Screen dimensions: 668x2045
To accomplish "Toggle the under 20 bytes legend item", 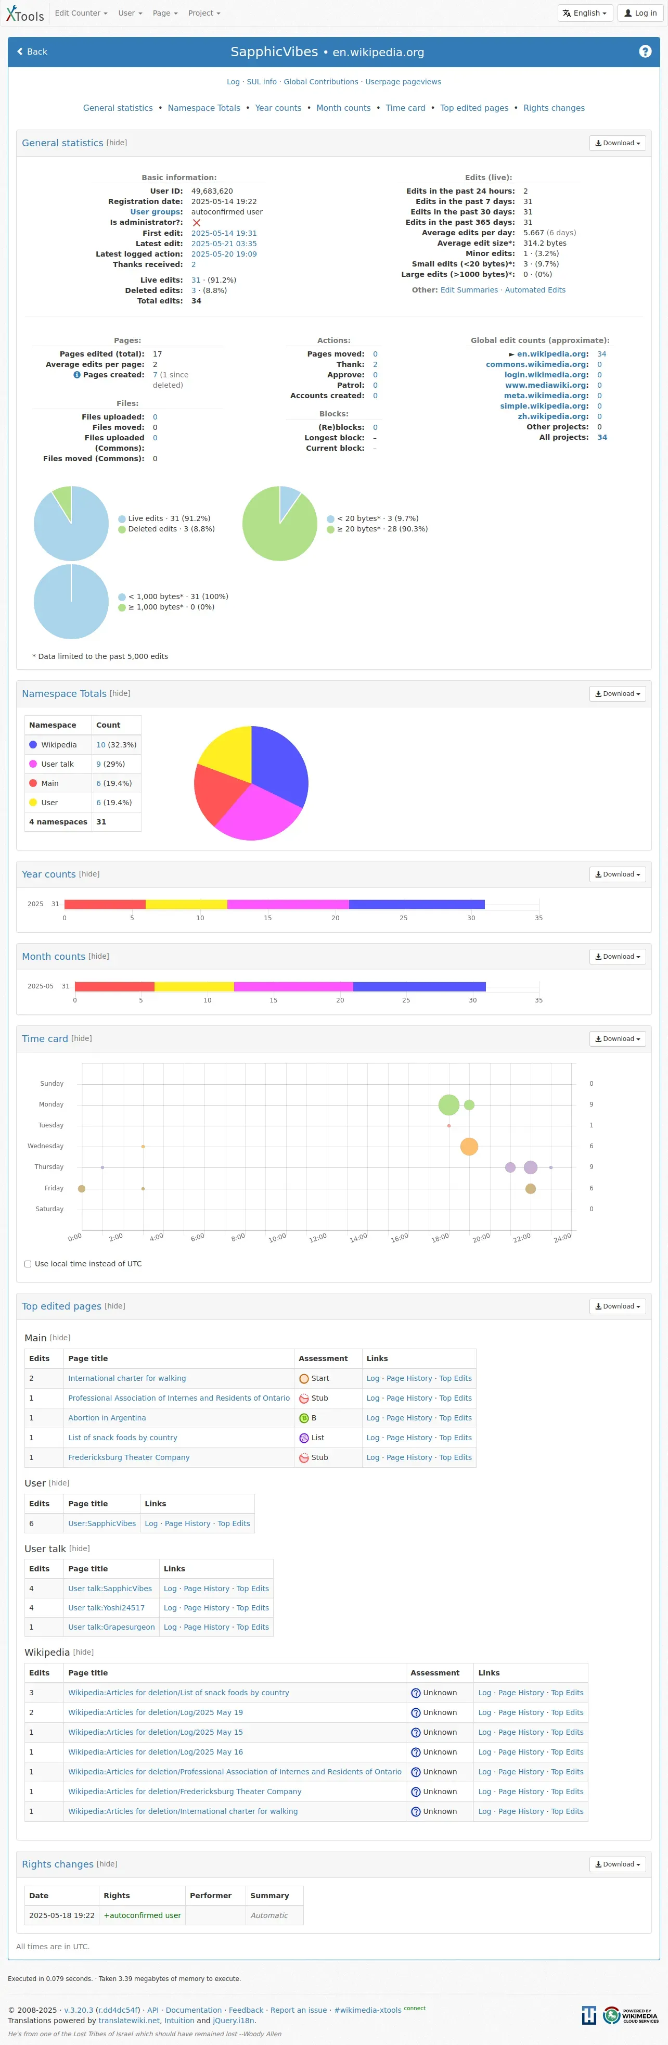I will 372,518.
